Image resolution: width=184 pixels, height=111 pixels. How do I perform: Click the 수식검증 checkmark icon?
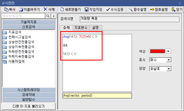[108, 9]
